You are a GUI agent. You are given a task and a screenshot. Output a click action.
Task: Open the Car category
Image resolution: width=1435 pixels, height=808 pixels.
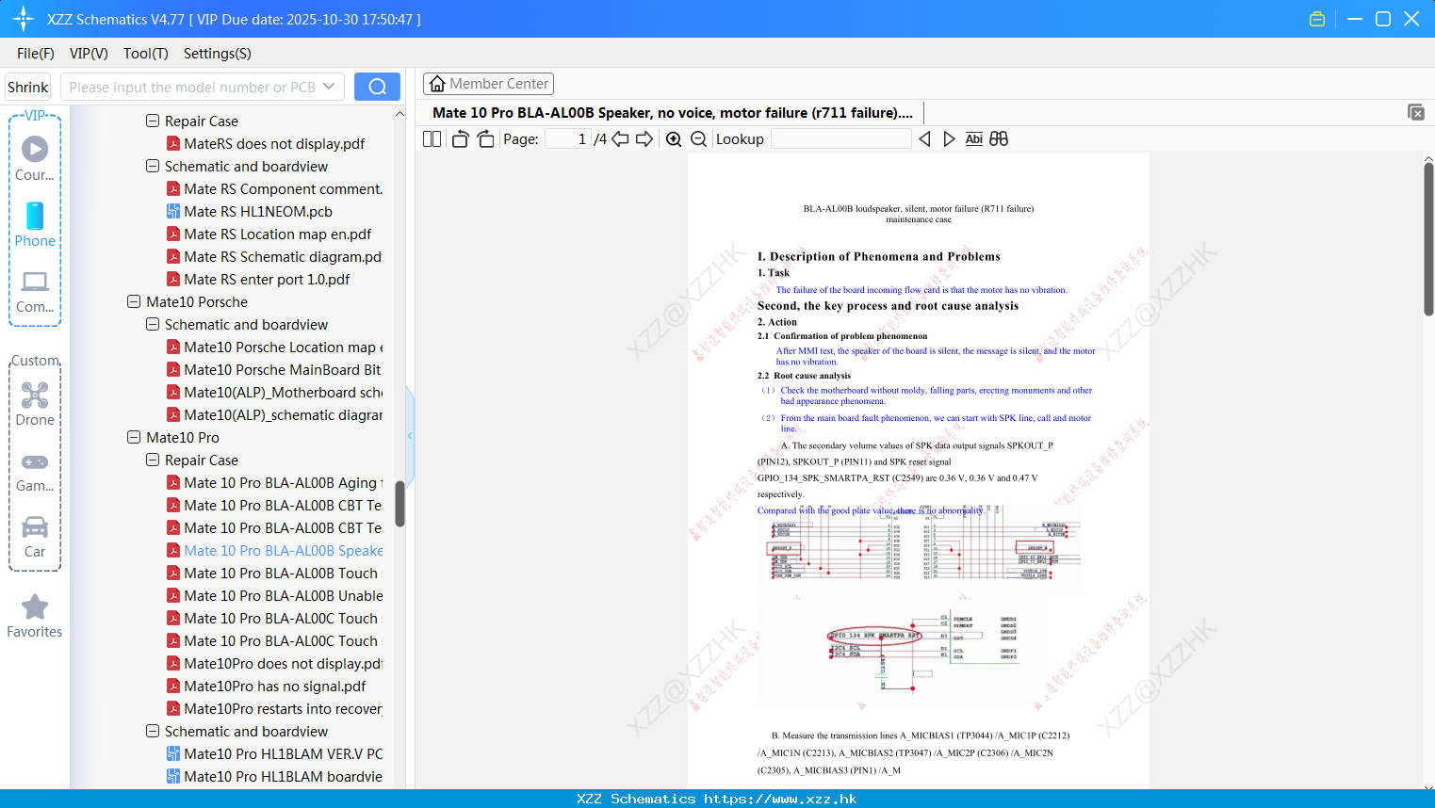point(35,536)
